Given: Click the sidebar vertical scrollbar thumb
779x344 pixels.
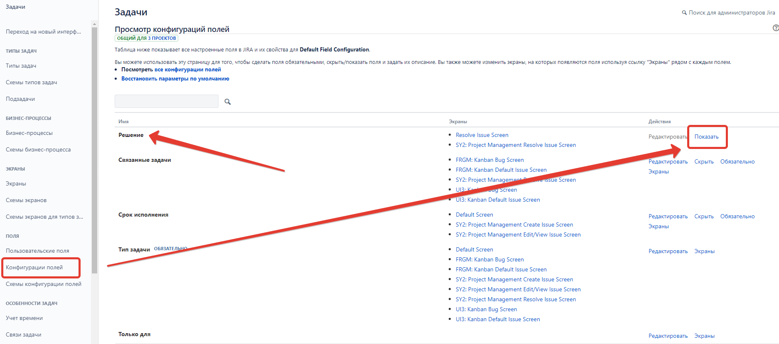Looking at the screenshot, I should point(94,149).
